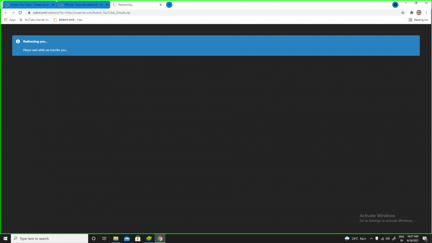Open BlueStacks from taskbar

[x=149, y=239]
